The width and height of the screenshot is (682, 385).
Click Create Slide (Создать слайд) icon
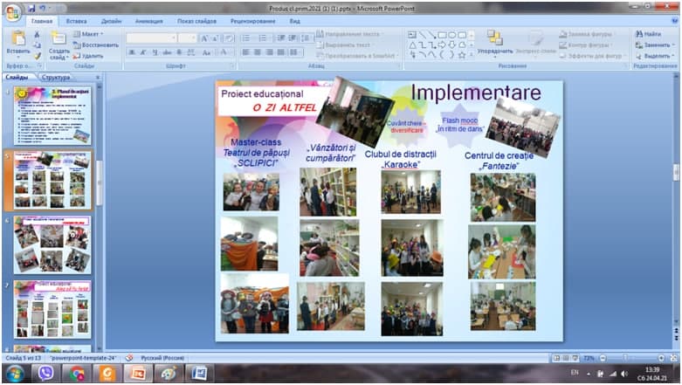point(59,44)
